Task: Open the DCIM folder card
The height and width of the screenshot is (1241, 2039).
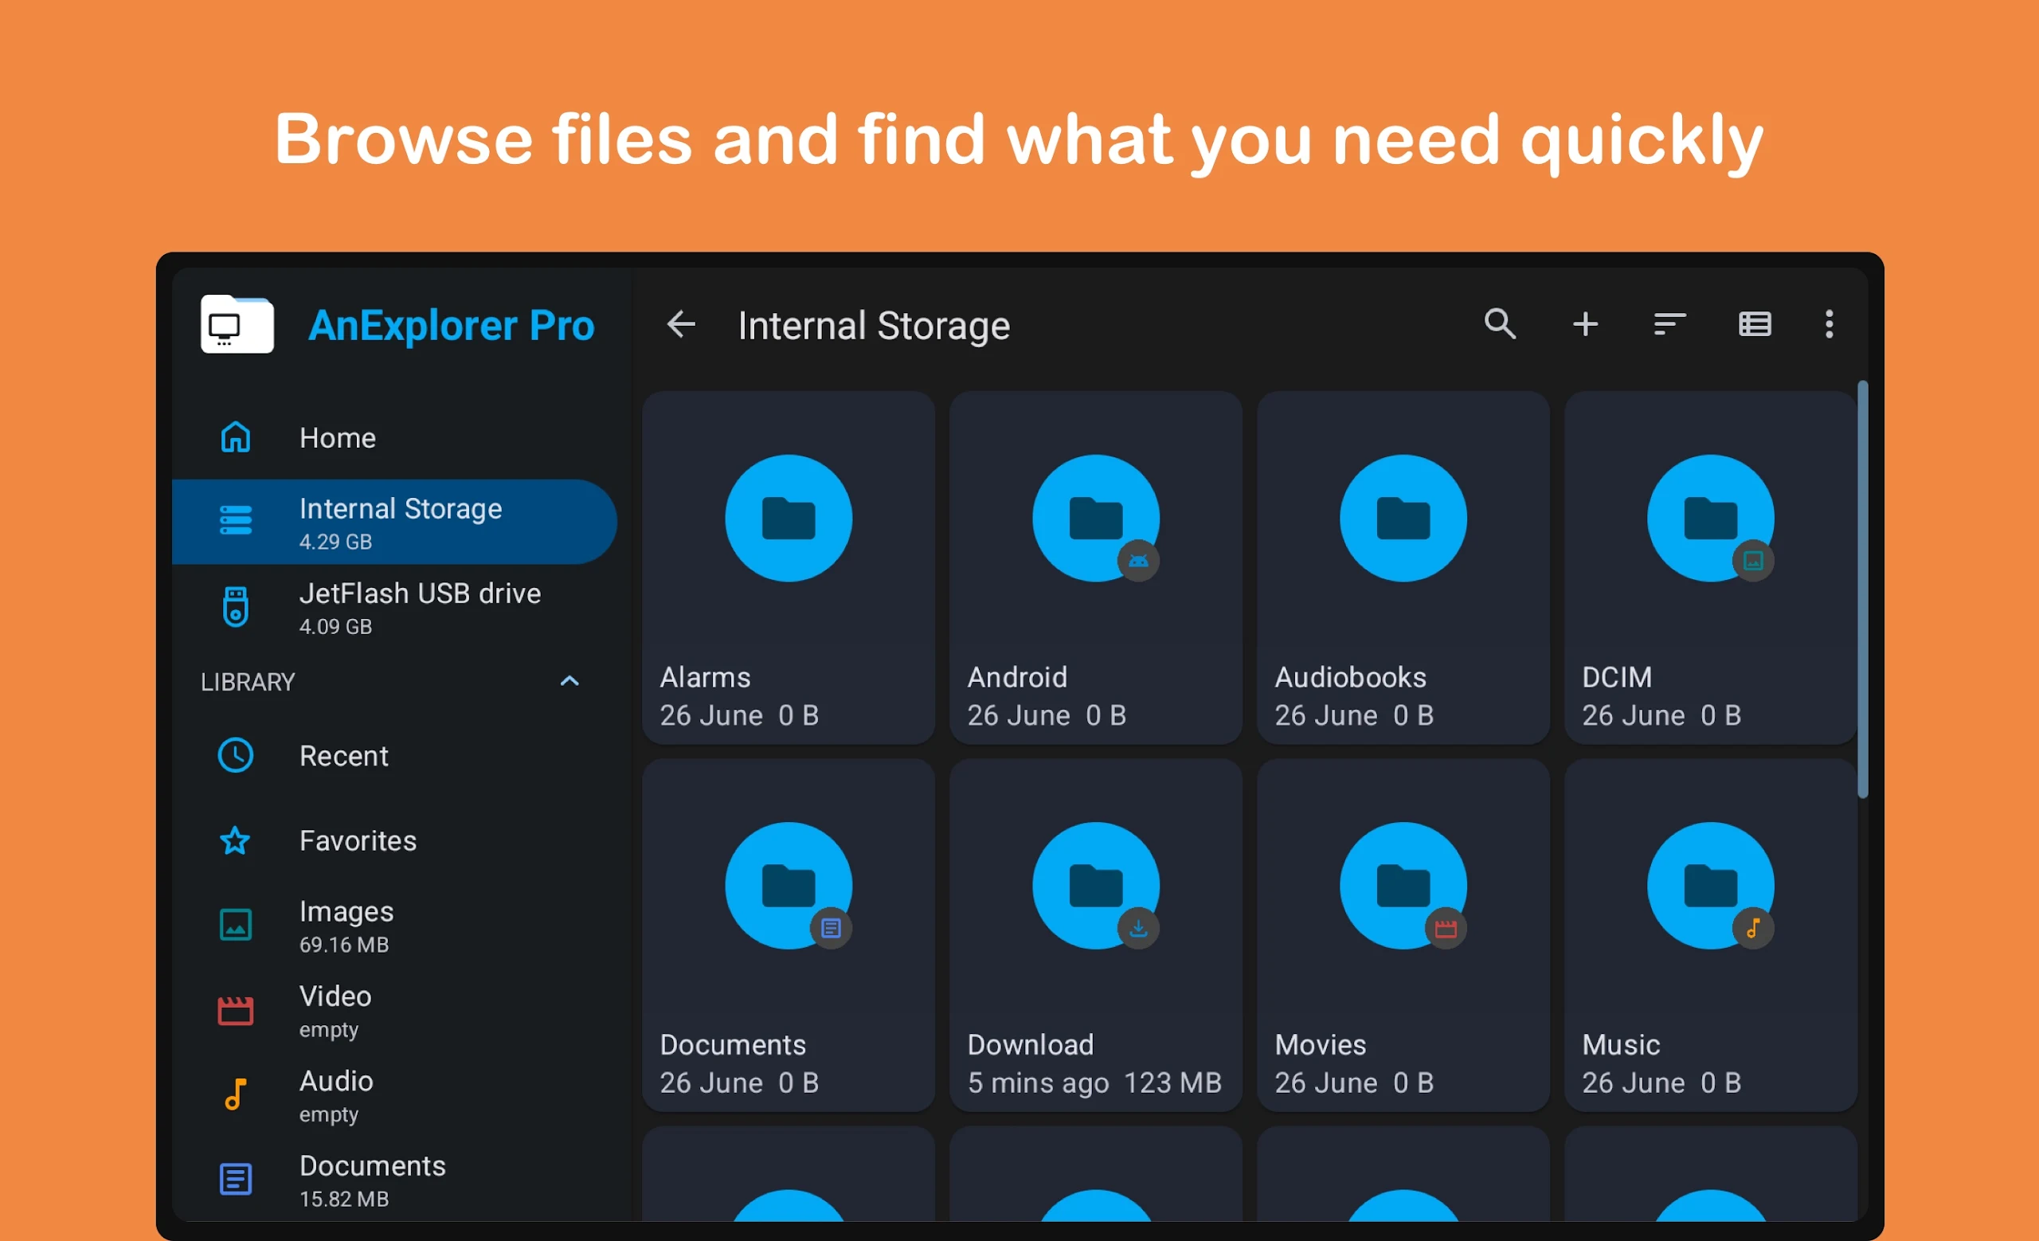Action: point(1709,568)
